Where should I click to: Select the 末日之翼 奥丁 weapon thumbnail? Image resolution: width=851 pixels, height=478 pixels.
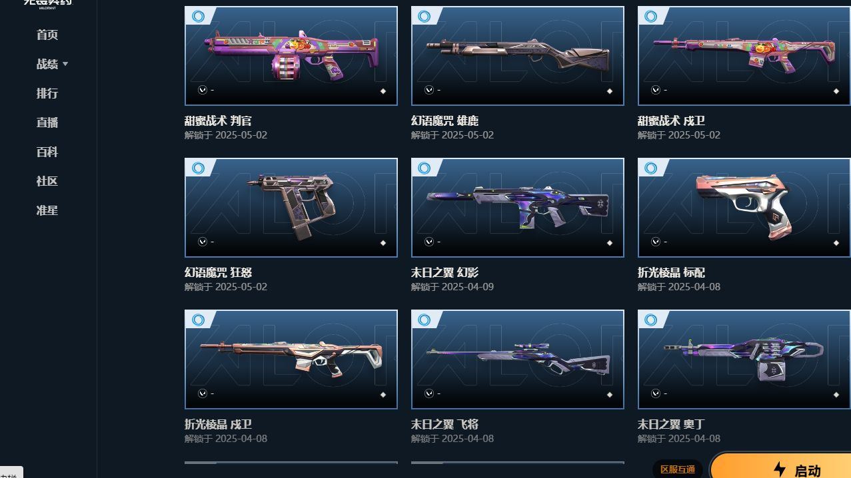tap(744, 359)
